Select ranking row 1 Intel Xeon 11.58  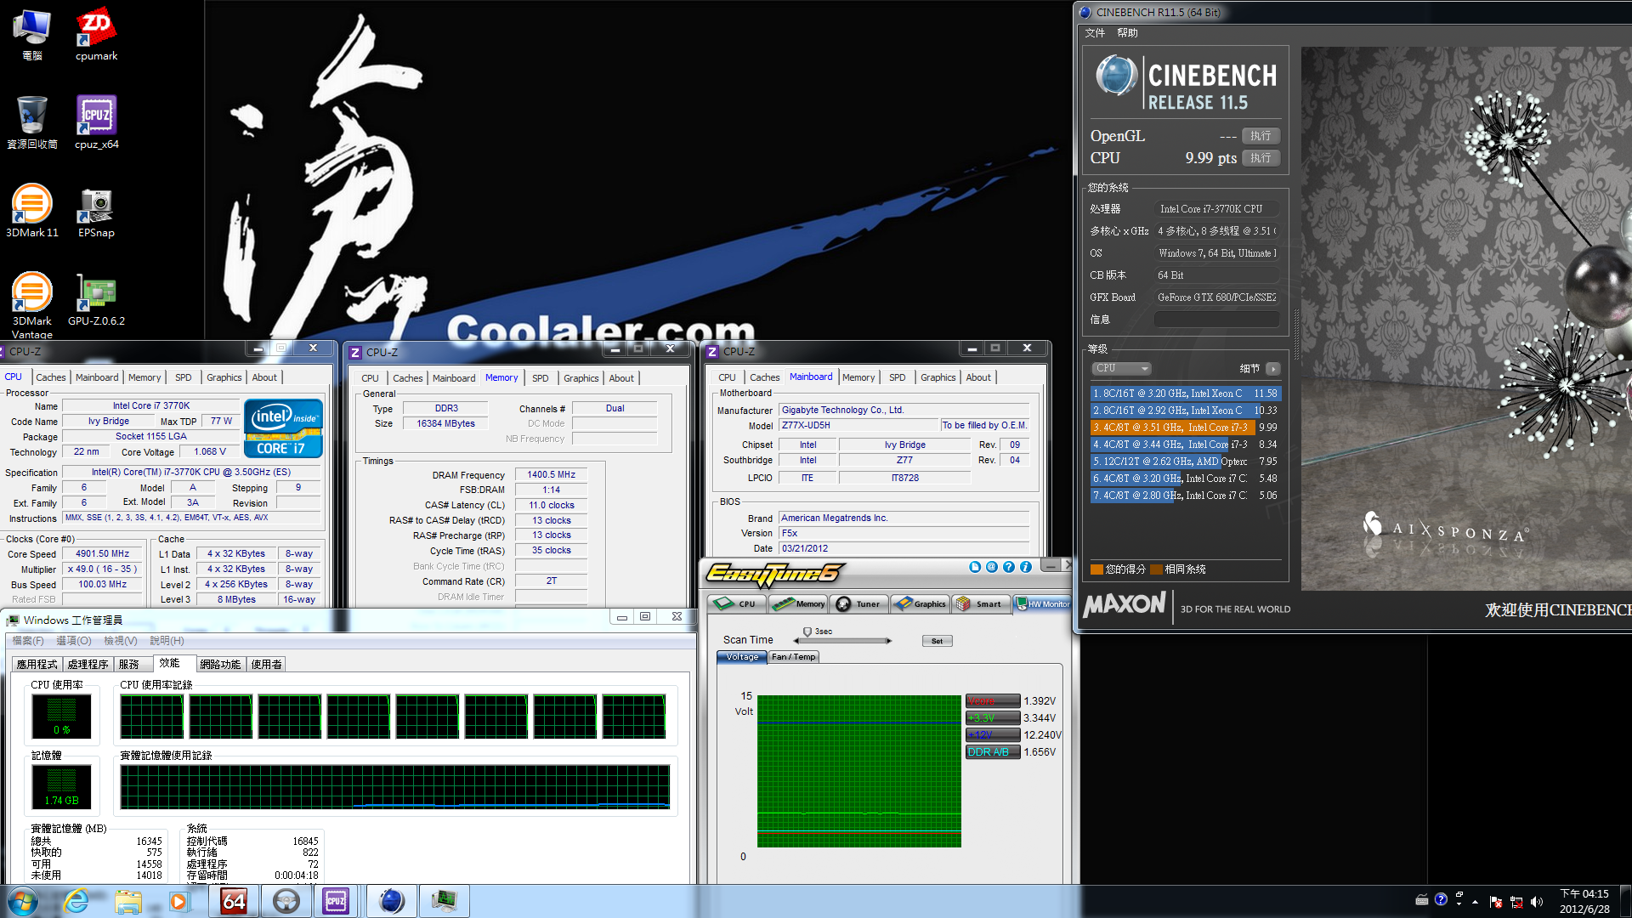click(1186, 394)
